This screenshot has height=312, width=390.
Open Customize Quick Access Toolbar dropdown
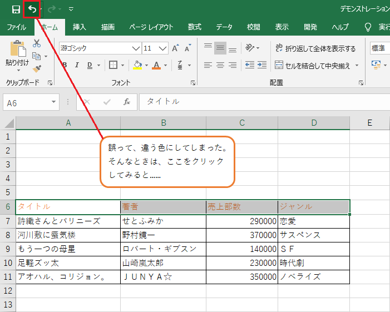point(71,9)
